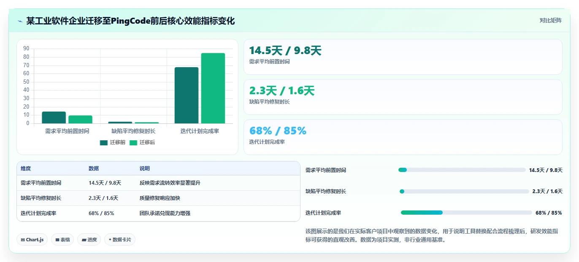Select table cell 2.3天 / 1.6天
The image size is (579, 262).
point(103,198)
